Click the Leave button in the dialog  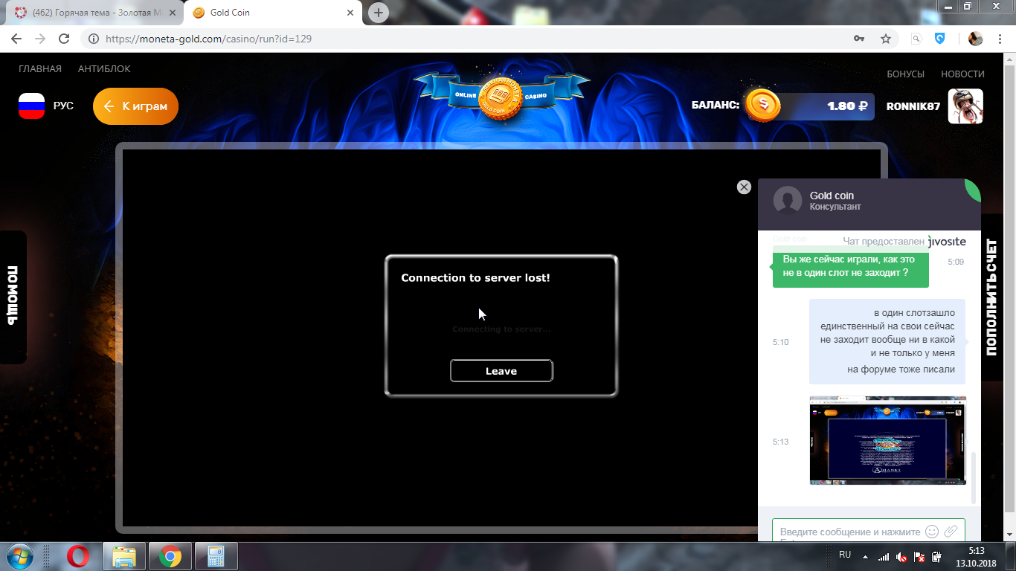click(x=501, y=371)
